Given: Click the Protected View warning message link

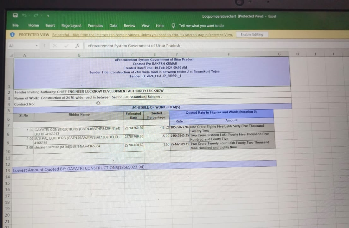Looking at the screenshot, I should pyautogui.click(x=142, y=35).
